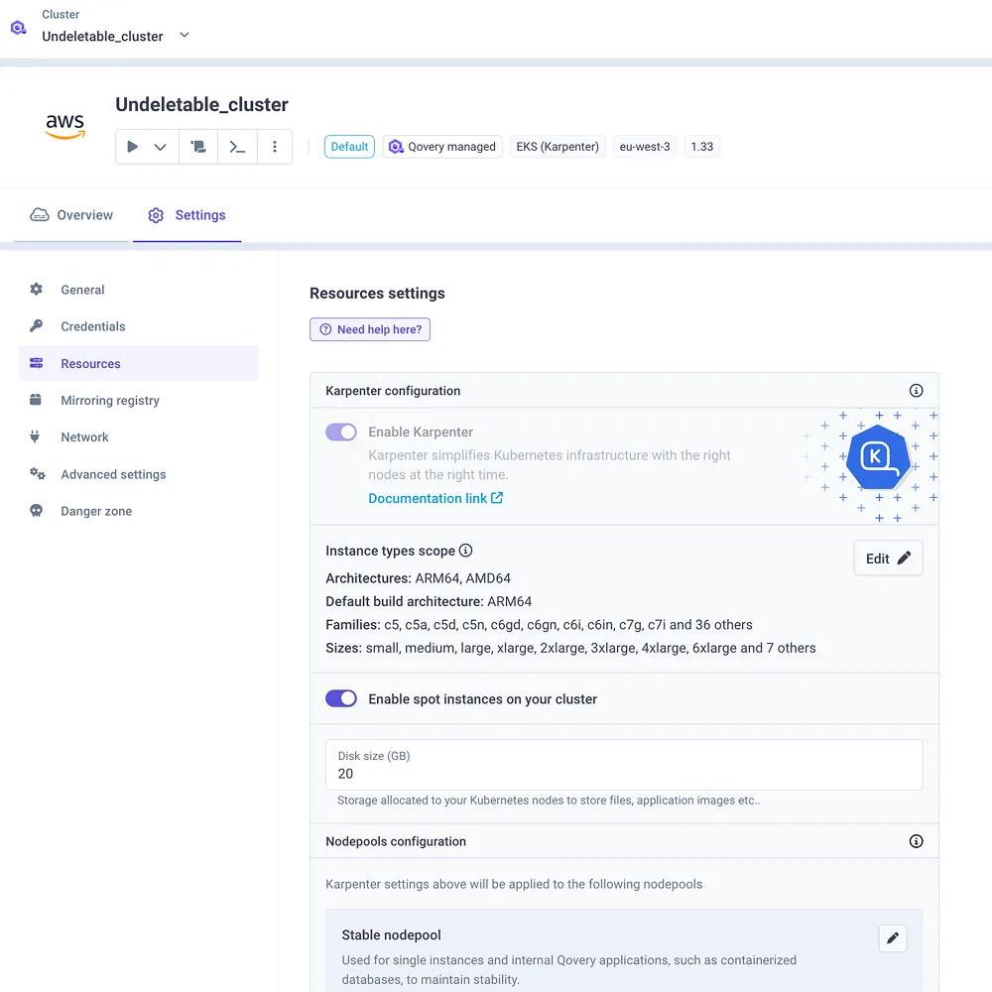The width and height of the screenshot is (992, 992).
Task: Click Nodepools configuration info icon
Action: coord(916,841)
